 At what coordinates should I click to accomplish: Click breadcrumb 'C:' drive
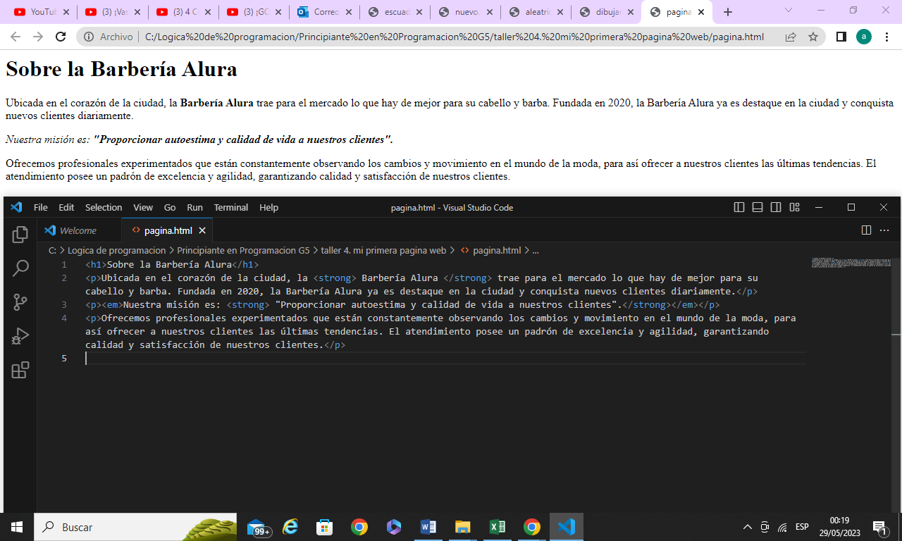click(53, 250)
